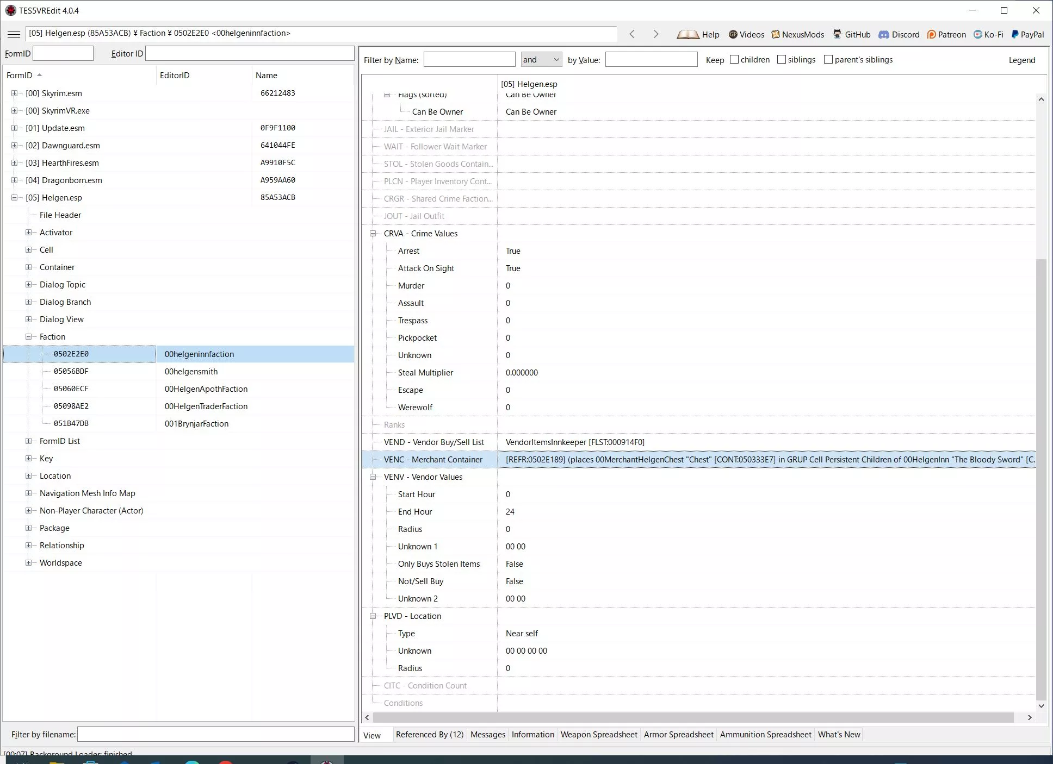Open the Videos link icon
The image size is (1053, 764).
(x=733, y=34)
